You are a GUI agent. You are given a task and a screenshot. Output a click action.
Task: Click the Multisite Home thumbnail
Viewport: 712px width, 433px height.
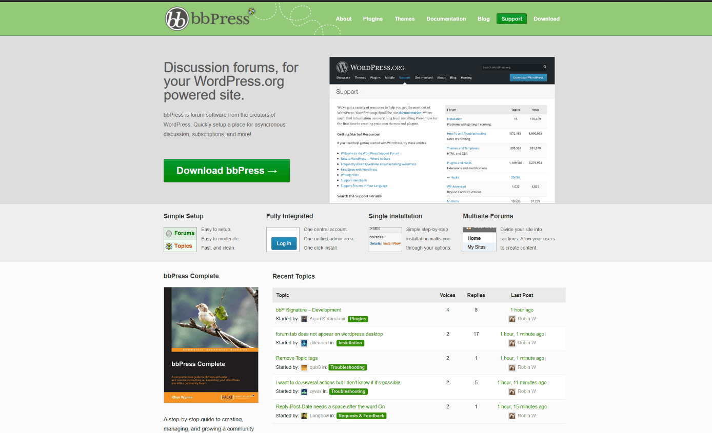tap(480, 239)
